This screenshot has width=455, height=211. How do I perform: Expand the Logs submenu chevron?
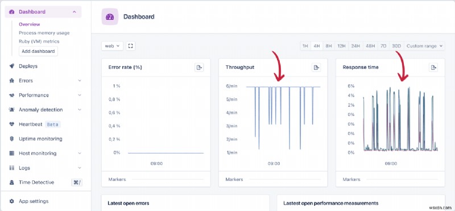tap(80, 168)
